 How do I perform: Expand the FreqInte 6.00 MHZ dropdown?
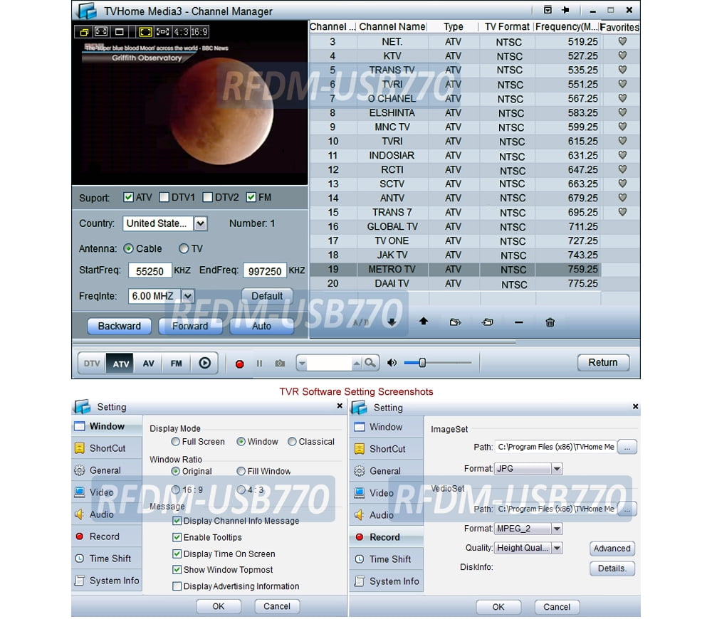188,296
